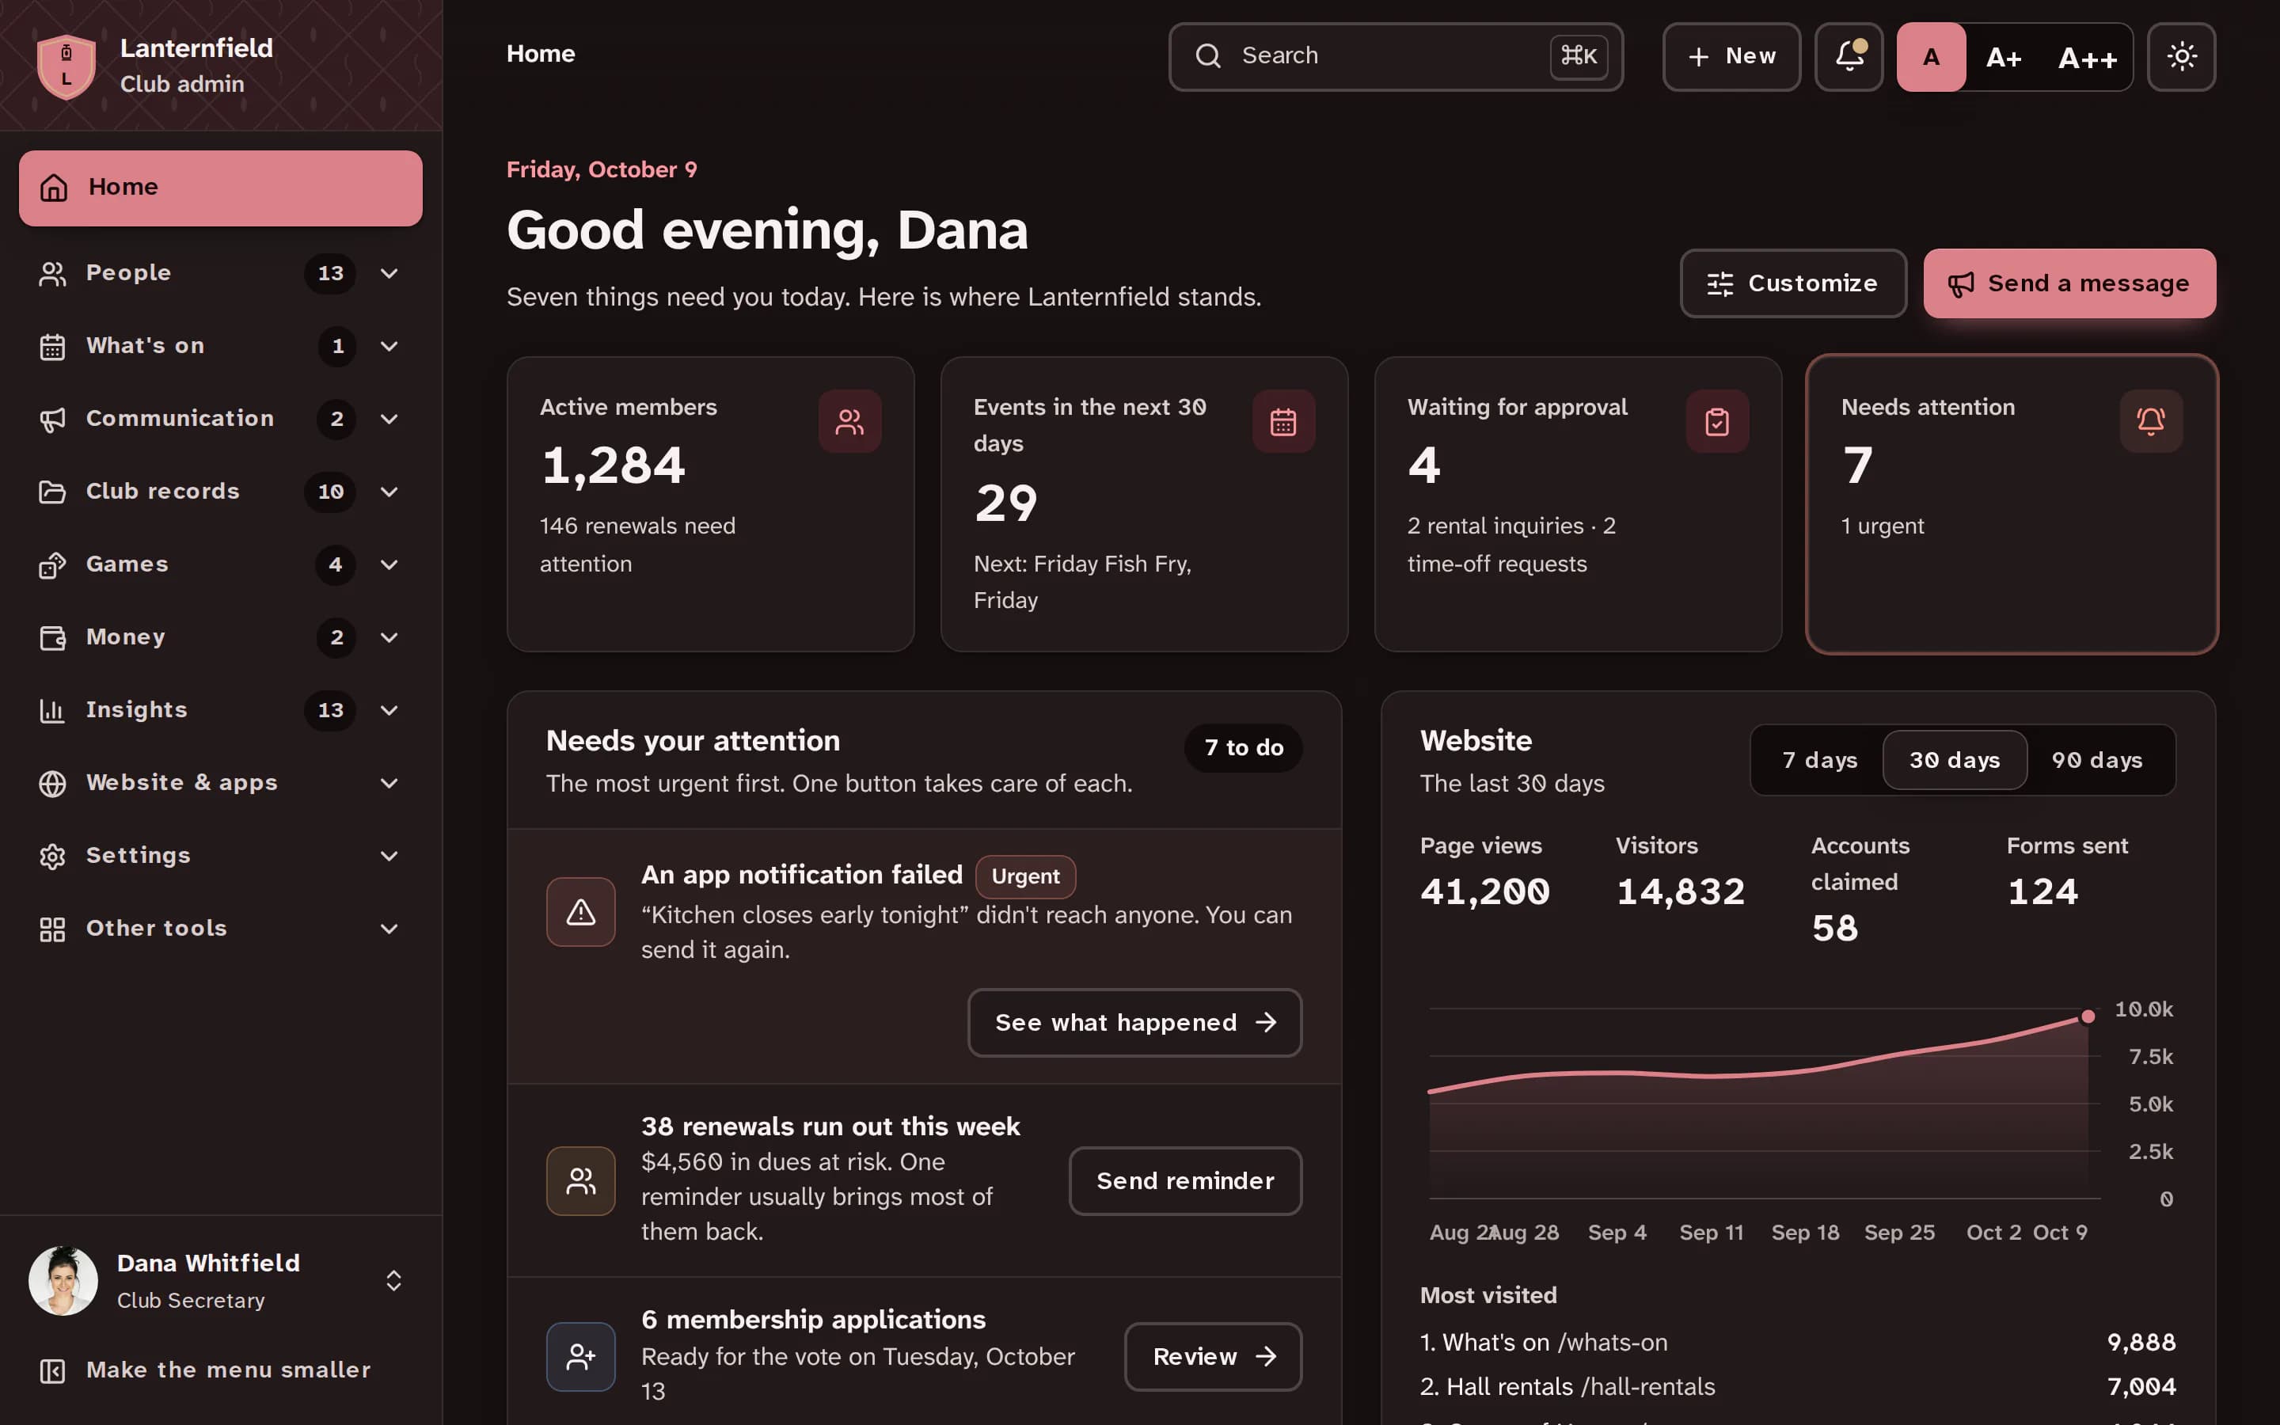The image size is (2280, 1425).
Task: Click the Lanternfield shield logo
Action: tap(66, 66)
